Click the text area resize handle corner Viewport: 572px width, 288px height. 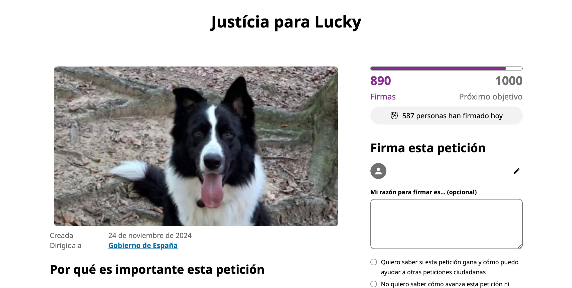[x=520, y=246]
